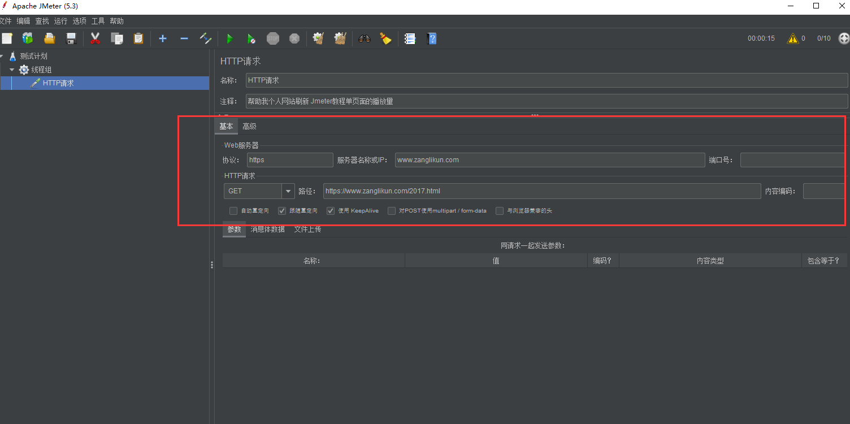Screen dimensions: 850x424
Task: Click the Cut scissors icon
Action: (x=95, y=38)
